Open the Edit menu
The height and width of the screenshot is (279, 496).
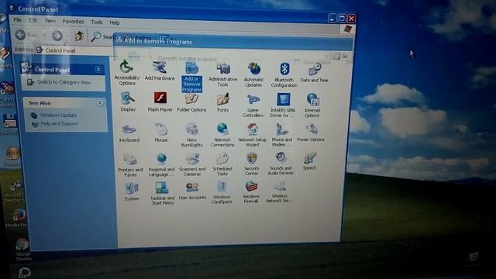click(x=33, y=20)
